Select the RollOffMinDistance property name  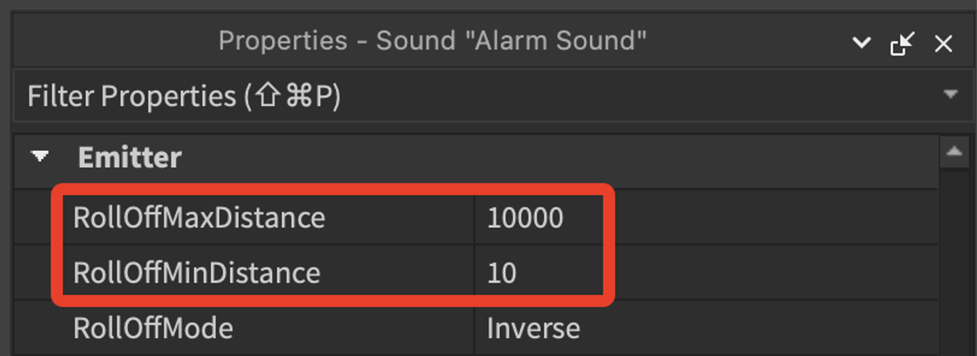[197, 273]
